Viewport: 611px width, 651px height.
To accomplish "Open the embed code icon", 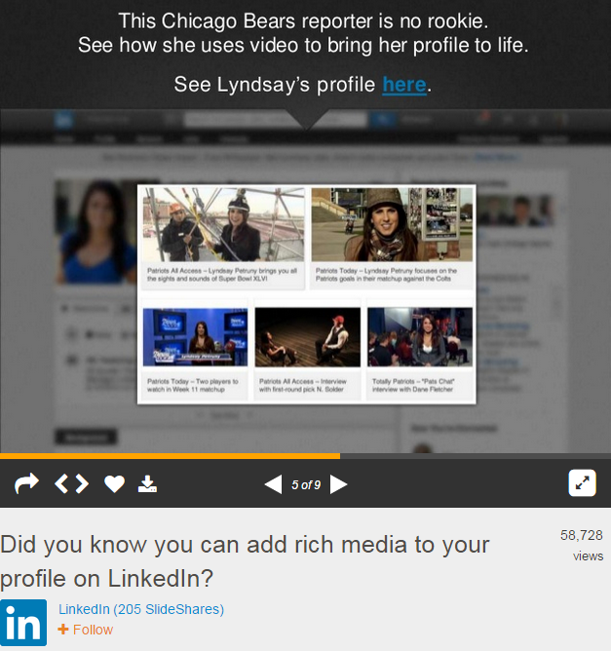I will 71,483.
